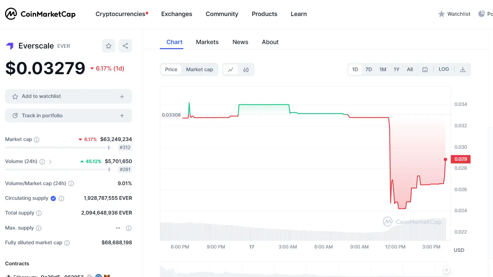The width and height of the screenshot is (493, 277).
Task: Click the Watchlist star icon in header
Action: coord(441,14)
